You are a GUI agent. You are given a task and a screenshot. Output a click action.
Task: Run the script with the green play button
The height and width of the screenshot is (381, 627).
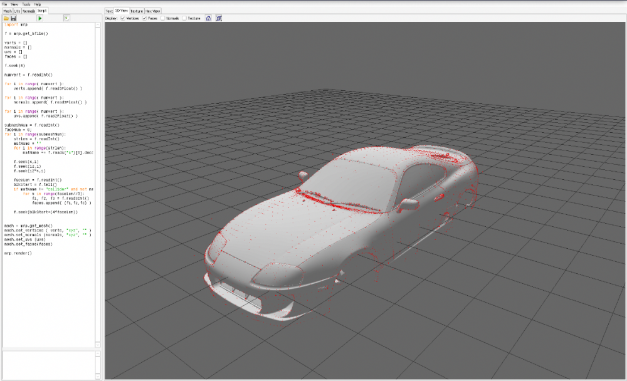(40, 18)
